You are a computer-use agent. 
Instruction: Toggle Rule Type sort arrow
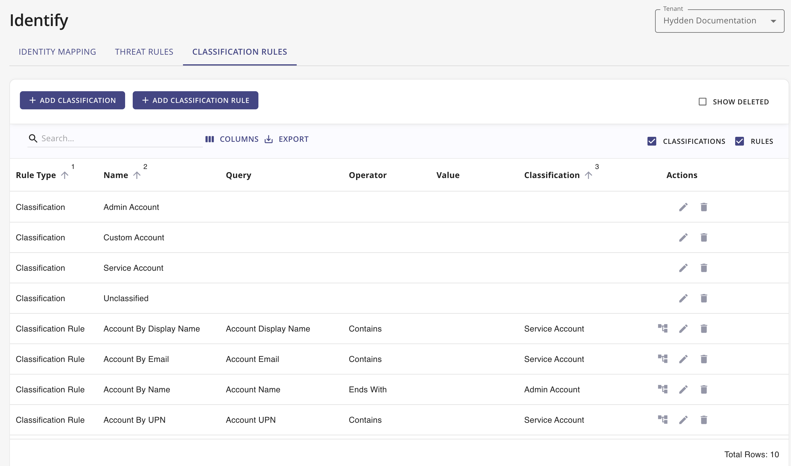[x=64, y=175]
